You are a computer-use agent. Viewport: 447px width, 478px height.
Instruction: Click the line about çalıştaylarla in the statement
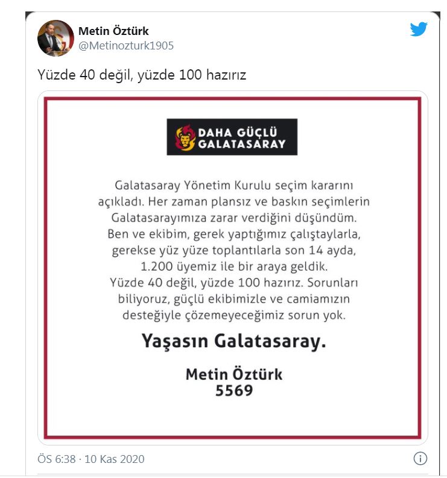pos(234,234)
